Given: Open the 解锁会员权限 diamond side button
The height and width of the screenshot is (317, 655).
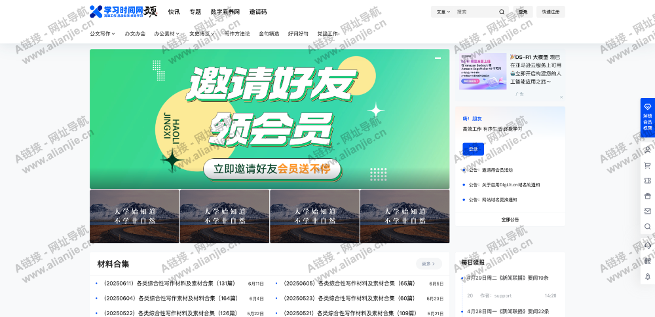Looking at the screenshot, I should click(x=648, y=118).
